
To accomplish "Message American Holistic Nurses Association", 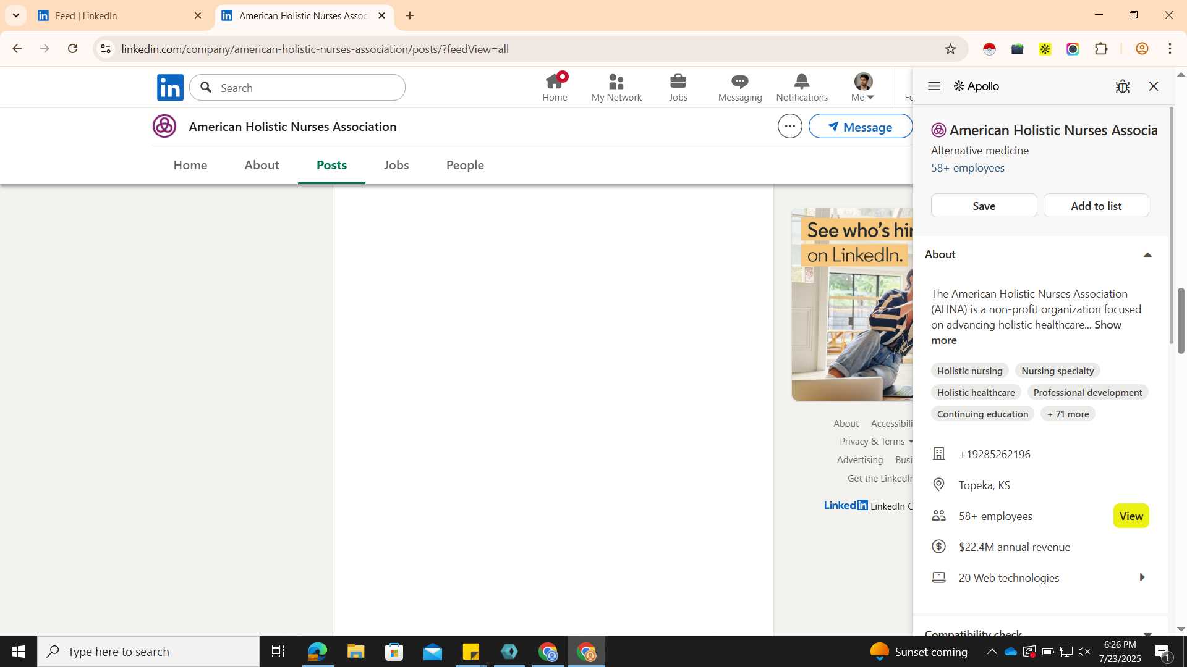I will 861,127.
